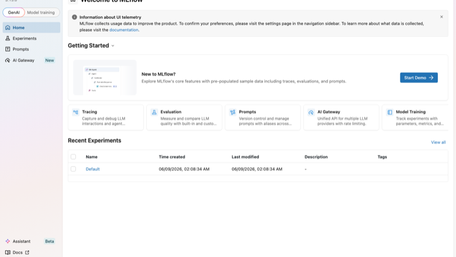This screenshot has height=257, width=456.
Task: Click the Home house icon in sidebar
Action: (8, 28)
